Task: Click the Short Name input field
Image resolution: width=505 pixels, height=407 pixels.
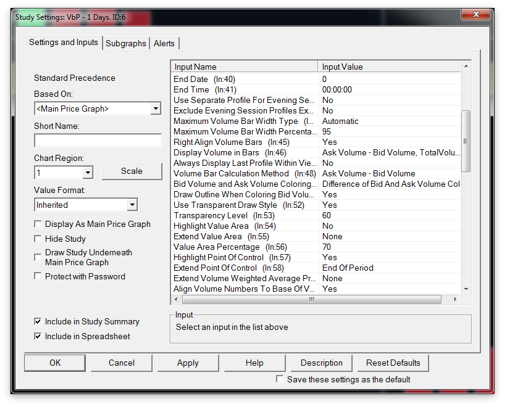Action: tap(98, 141)
